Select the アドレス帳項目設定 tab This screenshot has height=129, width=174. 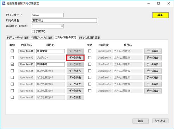(x=89, y=38)
